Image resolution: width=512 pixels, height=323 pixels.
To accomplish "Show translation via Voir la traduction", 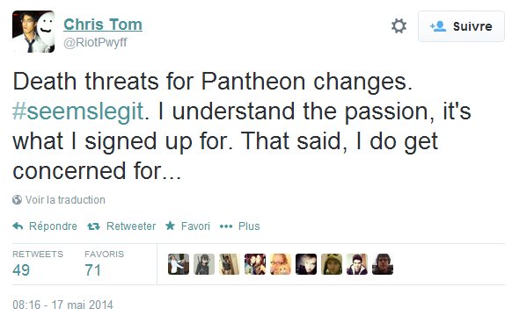I will click(65, 200).
